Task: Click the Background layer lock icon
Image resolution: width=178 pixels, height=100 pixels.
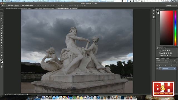Action: [174, 69]
